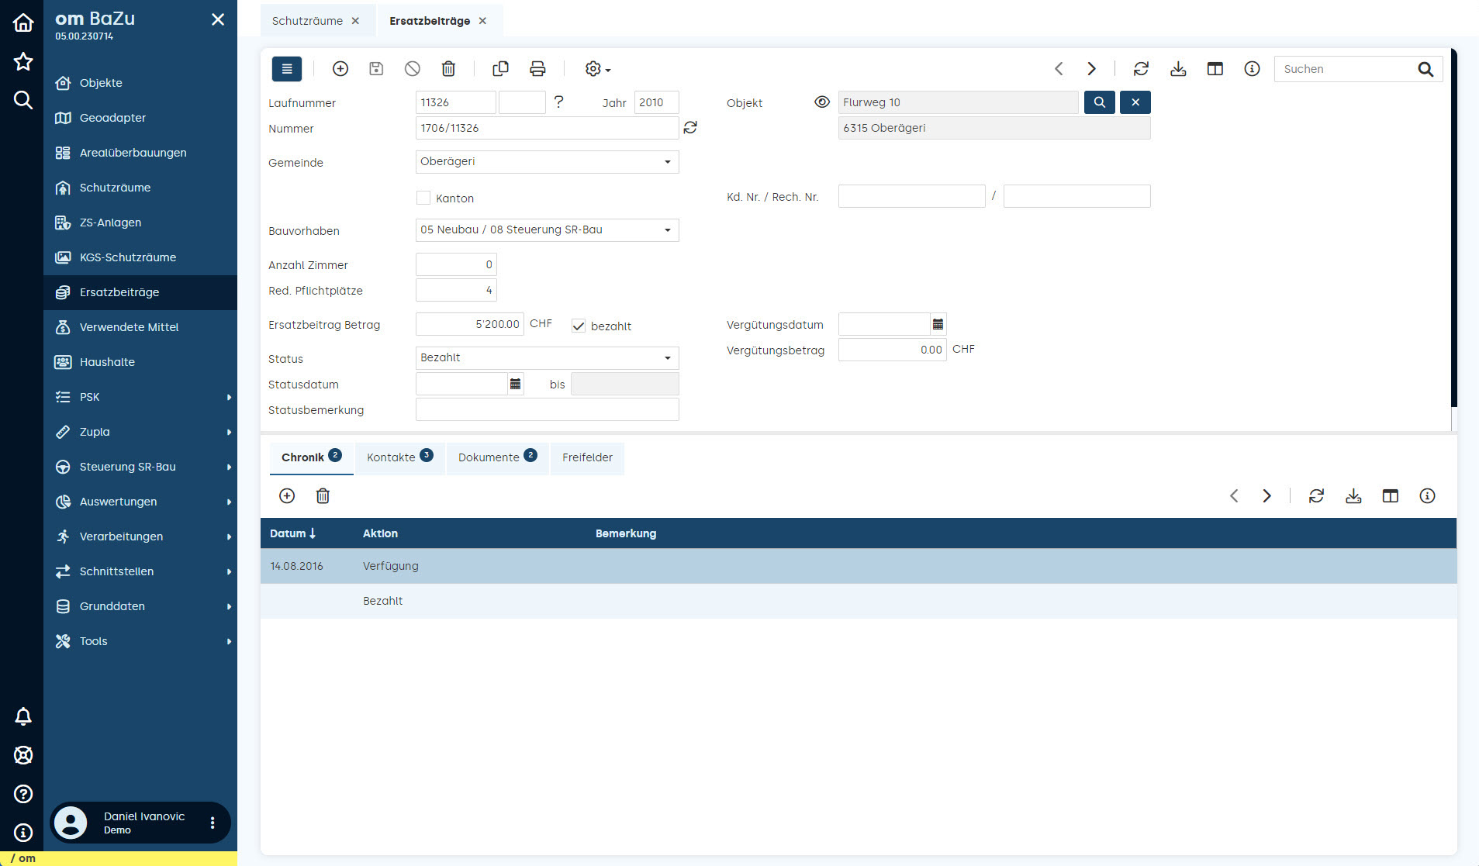Search for an object via the Objekt magnifier button
The width and height of the screenshot is (1479, 866).
point(1099,102)
